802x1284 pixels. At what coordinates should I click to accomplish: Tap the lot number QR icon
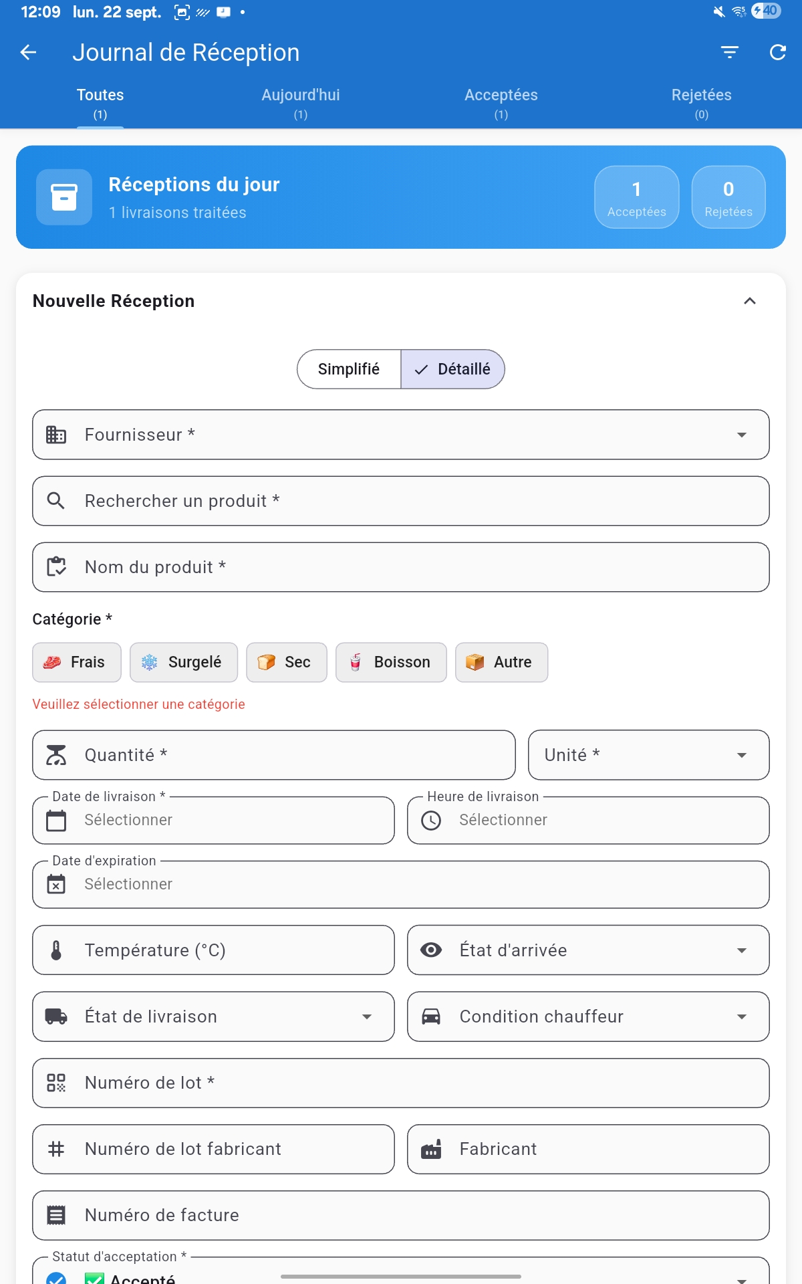56,1083
